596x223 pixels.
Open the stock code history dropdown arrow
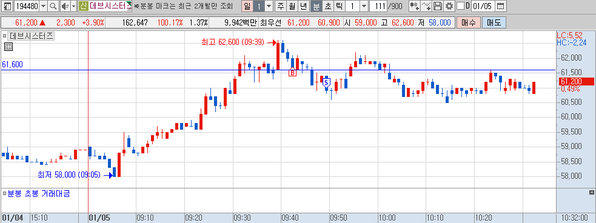tap(43, 6)
